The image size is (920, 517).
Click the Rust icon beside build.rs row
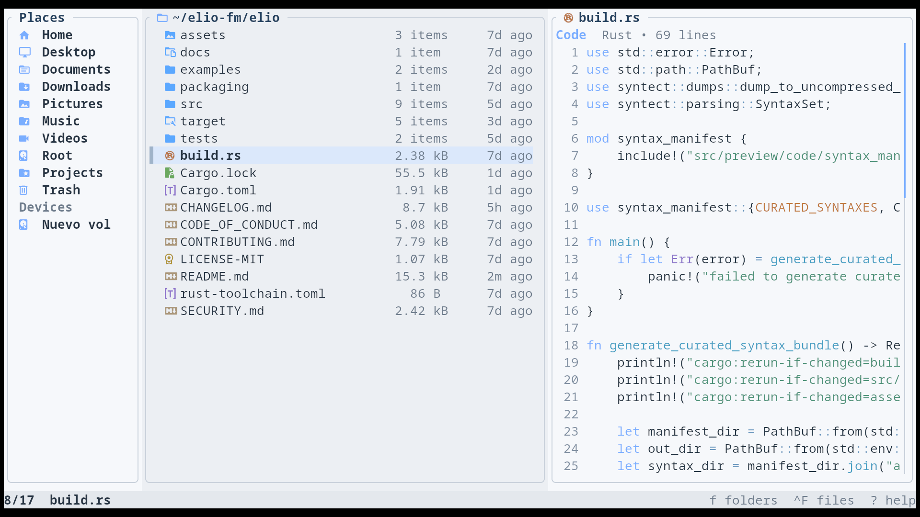(x=170, y=156)
